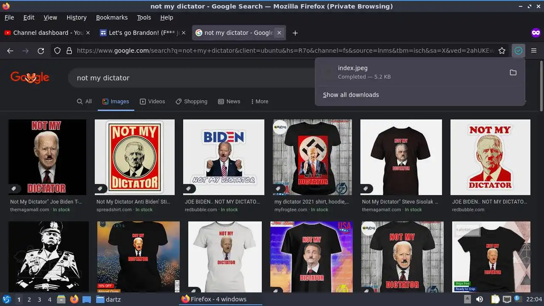This screenshot has height=306, width=544.
Task: Open dartz folder window from taskbar
Action: pos(108,299)
